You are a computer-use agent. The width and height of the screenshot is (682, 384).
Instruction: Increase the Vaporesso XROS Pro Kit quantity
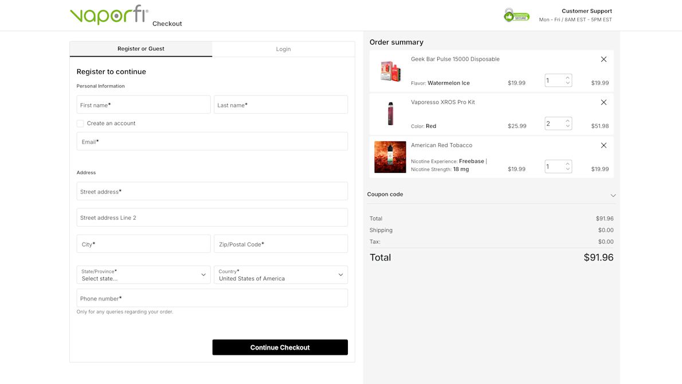point(567,120)
